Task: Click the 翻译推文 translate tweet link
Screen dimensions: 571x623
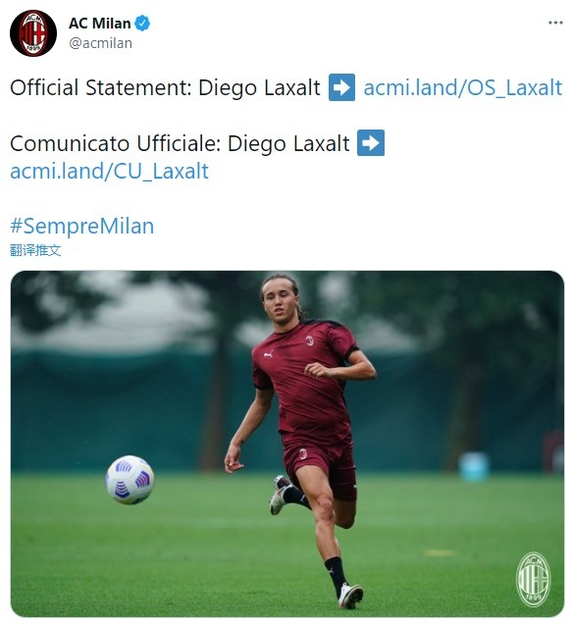Action: point(35,250)
